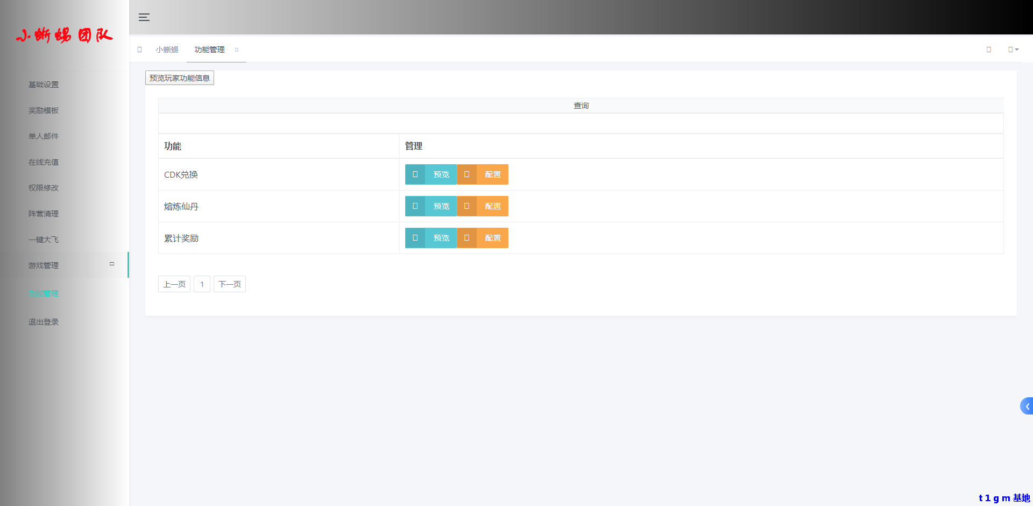Open the tab options dropdown at top right
Screen dimensions: 1033x506
1013,50
